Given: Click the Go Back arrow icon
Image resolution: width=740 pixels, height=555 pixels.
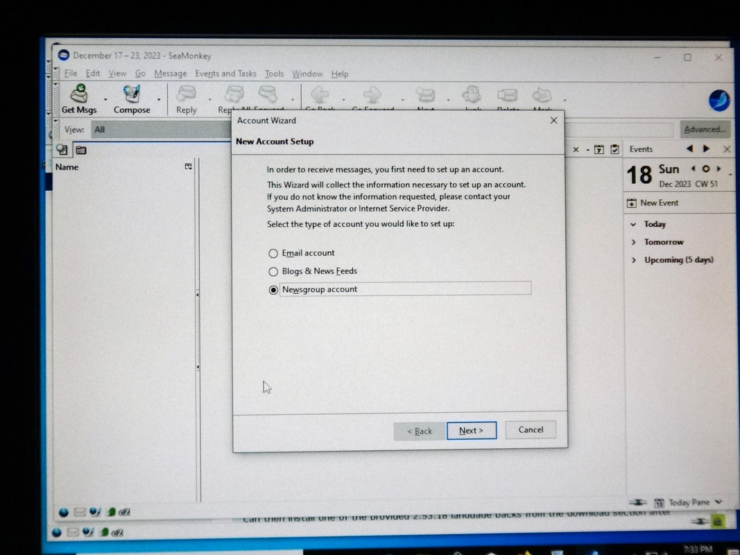Looking at the screenshot, I should pyautogui.click(x=320, y=94).
